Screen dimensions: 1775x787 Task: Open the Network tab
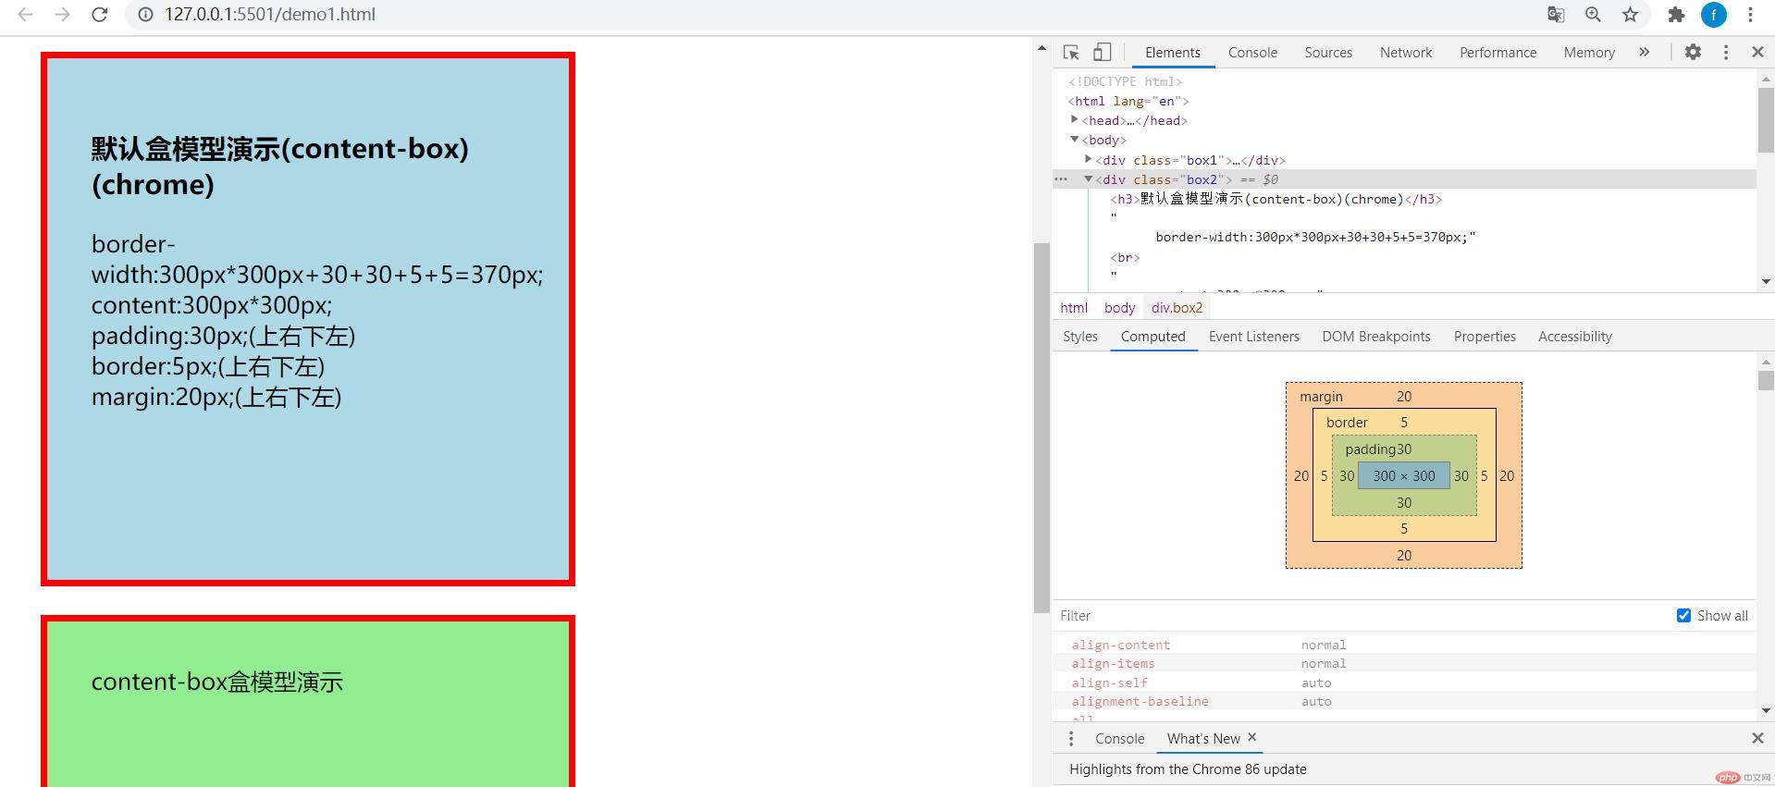click(1405, 53)
